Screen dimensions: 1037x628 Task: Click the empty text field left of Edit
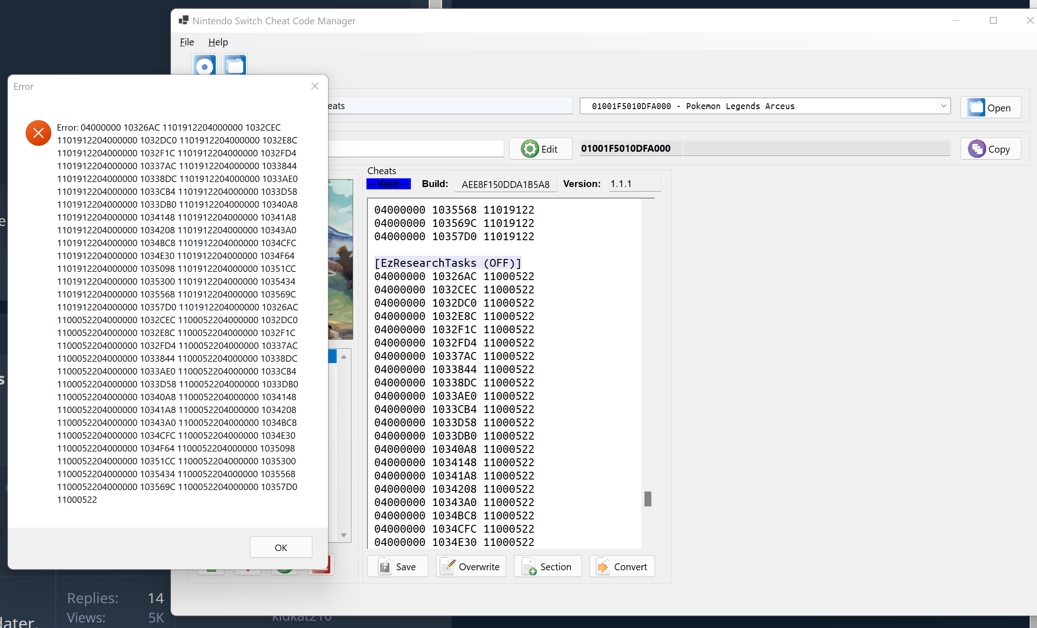tap(416, 149)
